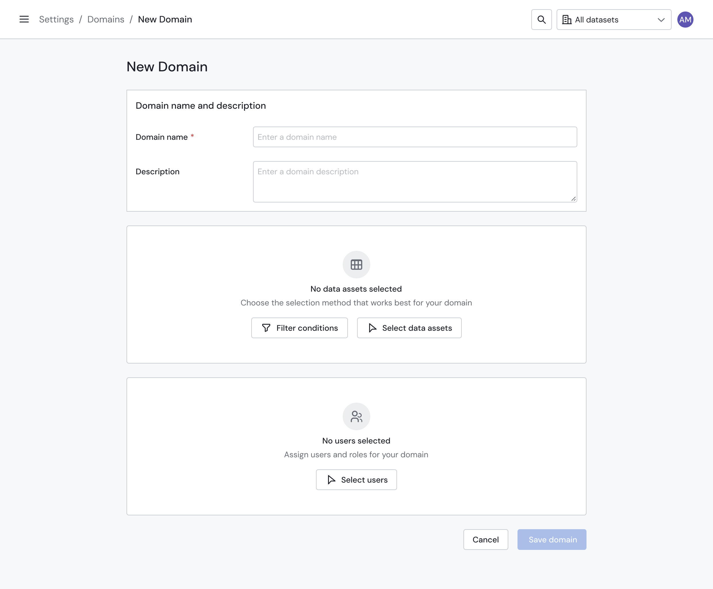
Task: Click the search magnifier icon
Action: click(541, 20)
